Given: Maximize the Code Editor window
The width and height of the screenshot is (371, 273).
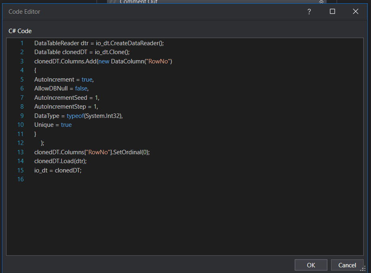Looking at the screenshot, I should (332, 12).
